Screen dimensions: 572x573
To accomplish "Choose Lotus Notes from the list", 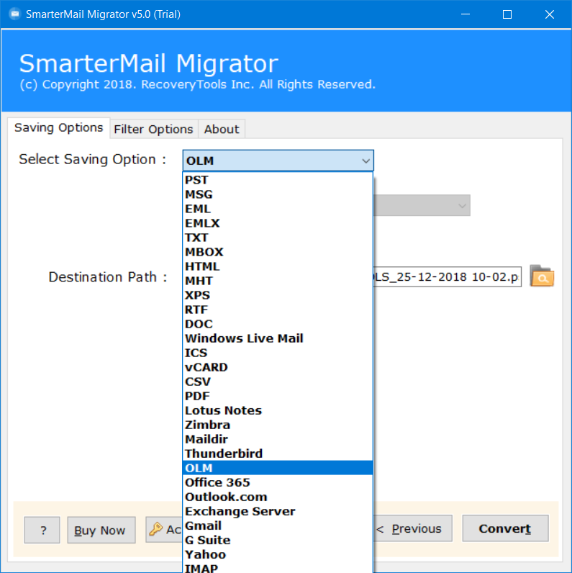I will point(278,410).
